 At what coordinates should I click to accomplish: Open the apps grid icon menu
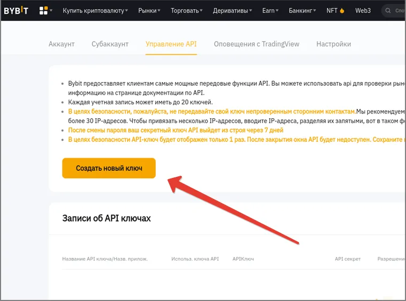point(45,10)
